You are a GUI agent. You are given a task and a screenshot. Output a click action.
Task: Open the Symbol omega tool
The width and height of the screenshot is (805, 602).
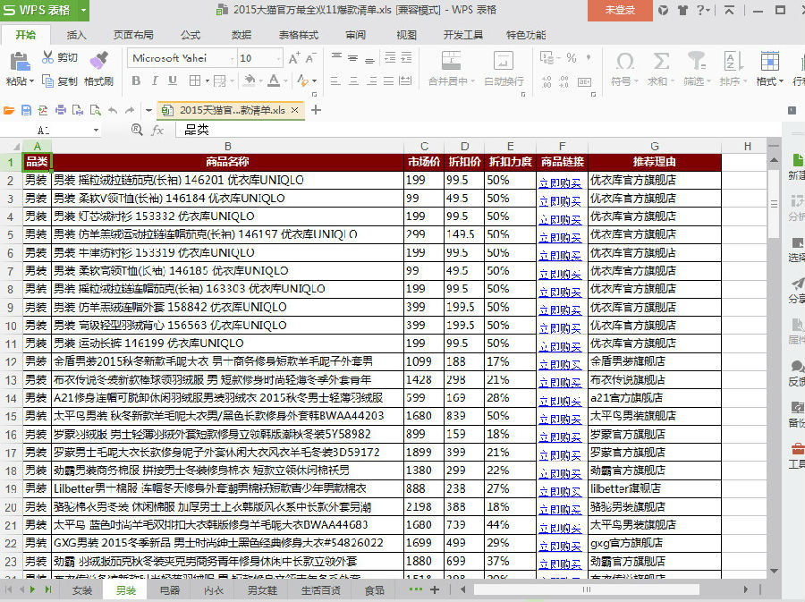click(625, 62)
